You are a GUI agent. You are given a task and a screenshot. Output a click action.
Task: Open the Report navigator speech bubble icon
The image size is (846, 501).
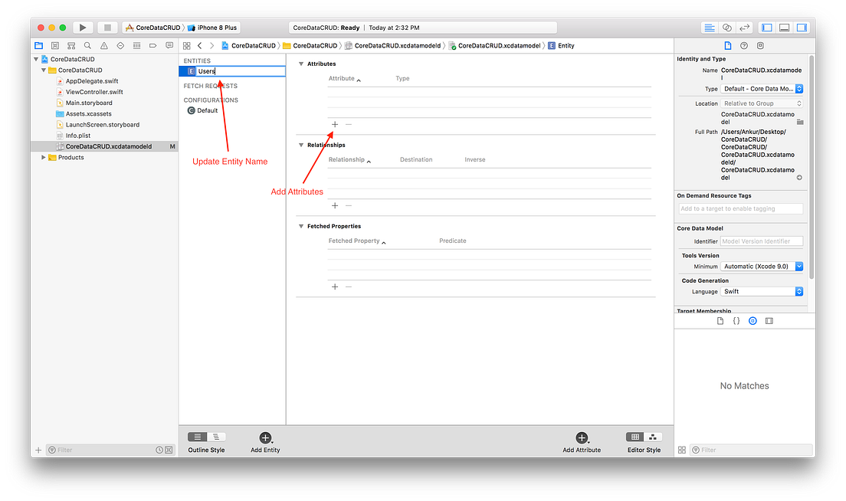(x=169, y=45)
